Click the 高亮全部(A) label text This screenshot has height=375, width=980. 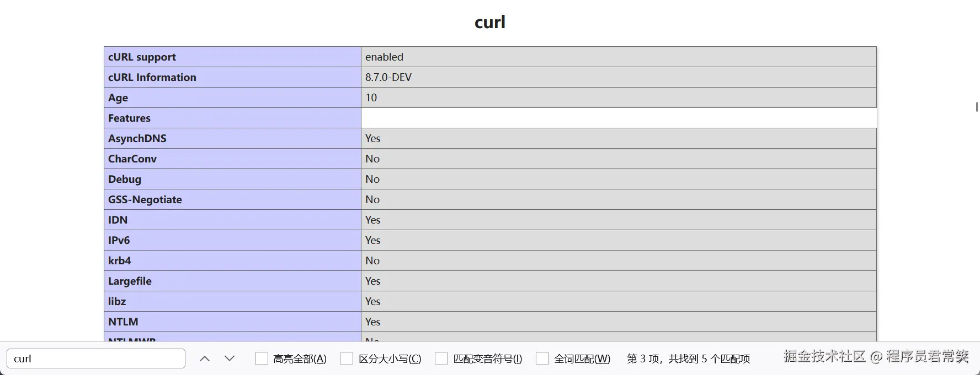(x=300, y=358)
